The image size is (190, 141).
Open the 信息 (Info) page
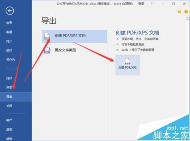(x=9, y=23)
